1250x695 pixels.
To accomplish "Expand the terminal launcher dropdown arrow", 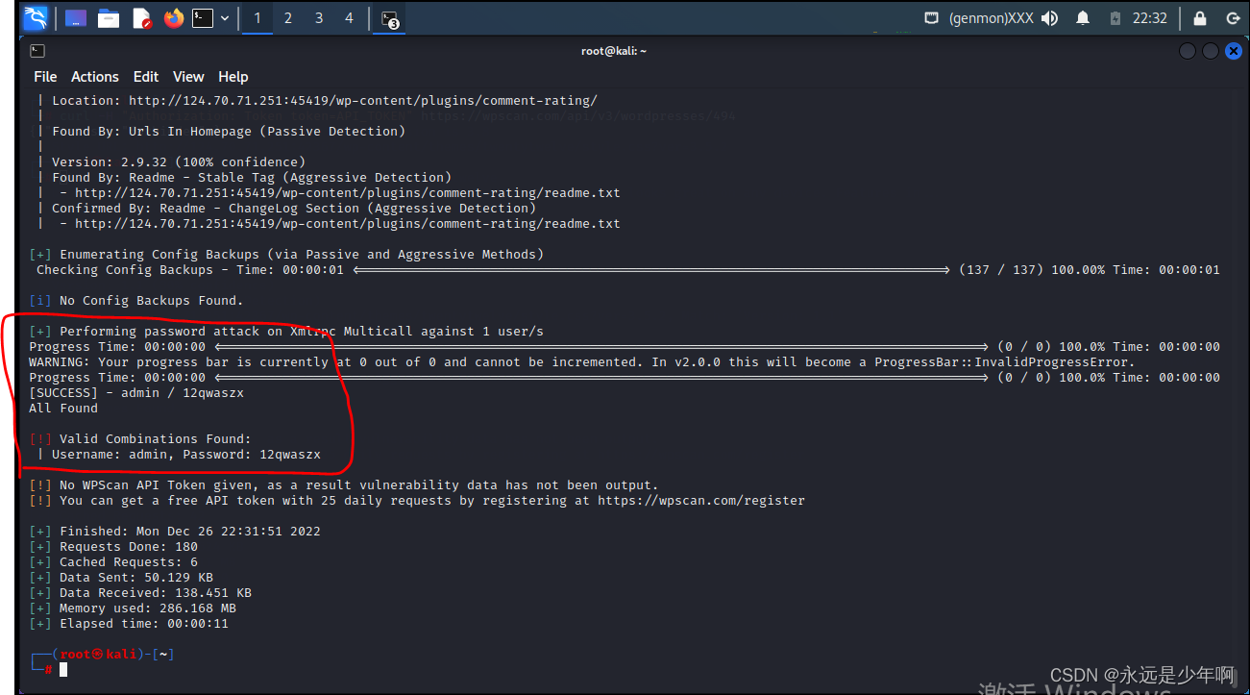I will point(225,17).
